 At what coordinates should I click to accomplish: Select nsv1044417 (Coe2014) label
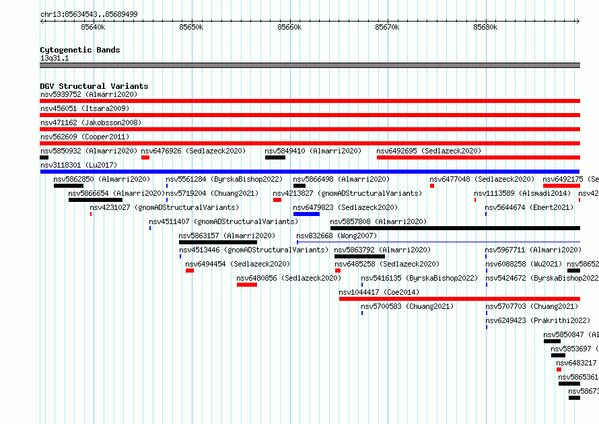379,292
